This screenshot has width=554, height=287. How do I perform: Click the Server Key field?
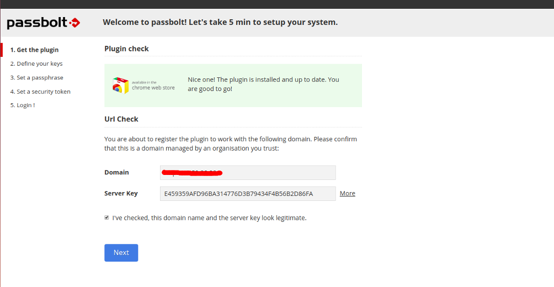click(248, 194)
